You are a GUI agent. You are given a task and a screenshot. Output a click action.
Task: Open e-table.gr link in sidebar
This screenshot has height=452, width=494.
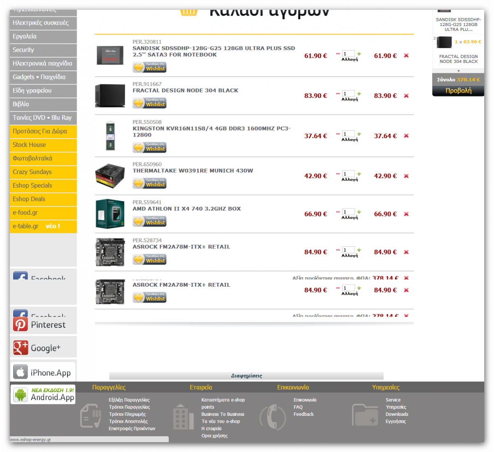43,227
